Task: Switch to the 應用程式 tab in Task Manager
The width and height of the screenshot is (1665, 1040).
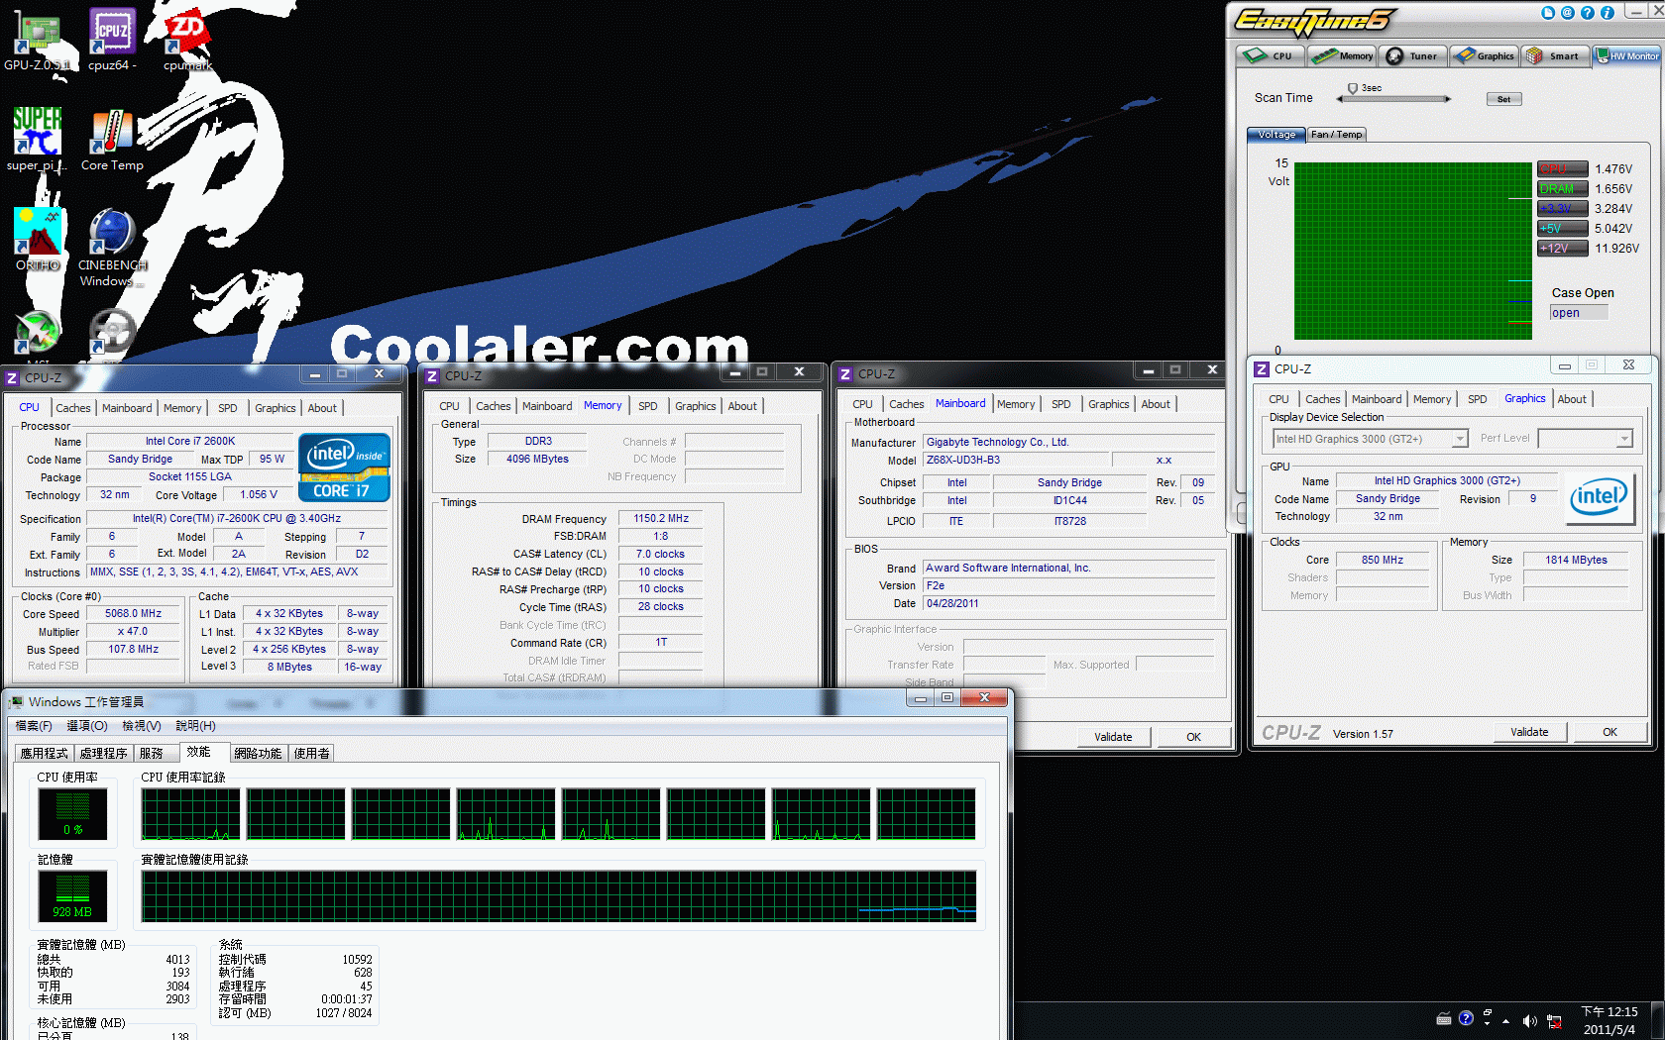Action: 45,754
